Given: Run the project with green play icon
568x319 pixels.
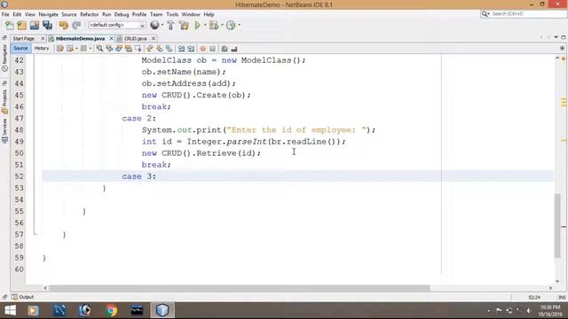Looking at the screenshot, I should pos(197,26).
